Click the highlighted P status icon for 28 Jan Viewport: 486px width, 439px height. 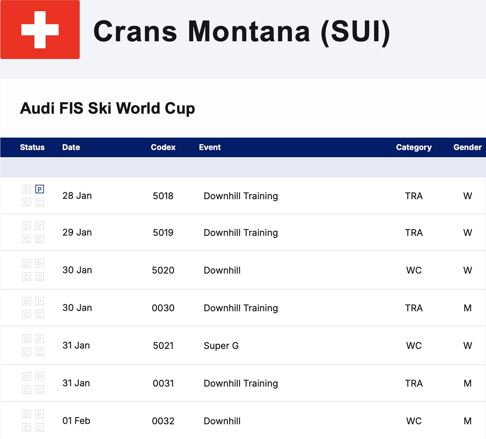pos(40,189)
